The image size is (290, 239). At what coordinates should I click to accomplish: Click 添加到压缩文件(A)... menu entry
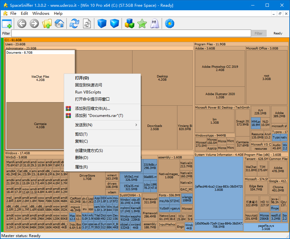click(x=92, y=108)
